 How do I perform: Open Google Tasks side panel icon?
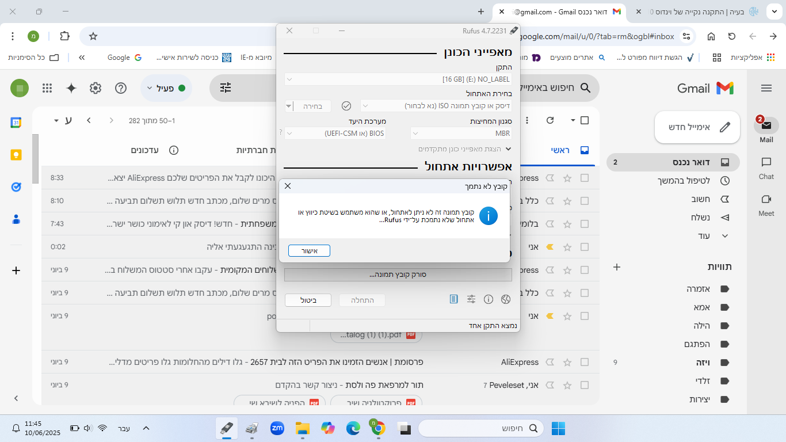pyautogui.click(x=16, y=187)
